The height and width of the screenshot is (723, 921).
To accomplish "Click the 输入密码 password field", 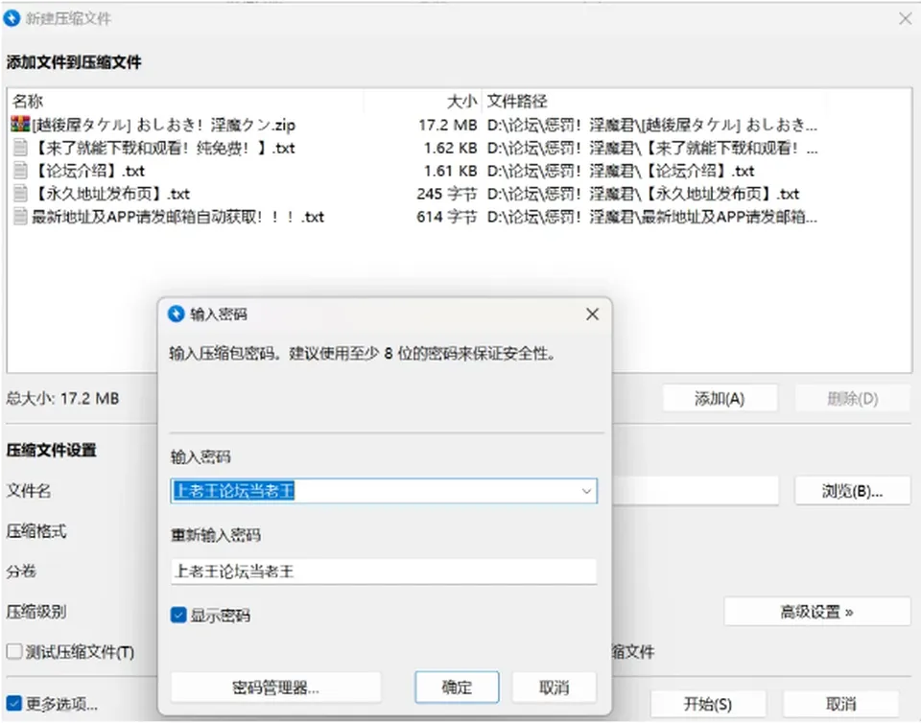I will [384, 491].
